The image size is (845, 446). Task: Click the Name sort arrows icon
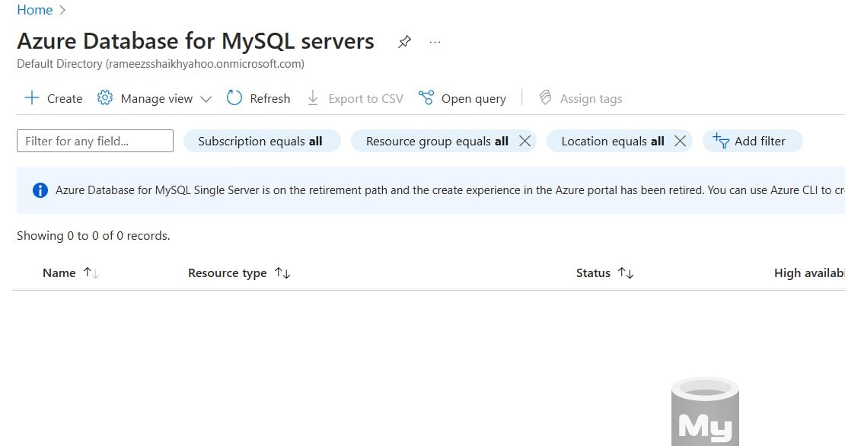click(x=91, y=273)
